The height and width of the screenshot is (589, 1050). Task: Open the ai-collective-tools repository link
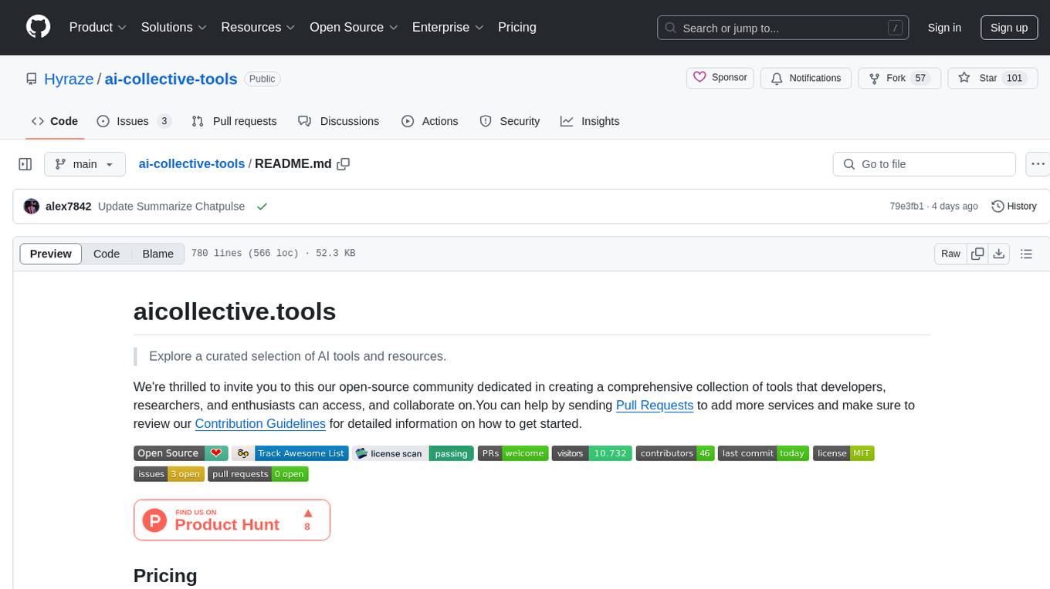(171, 79)
